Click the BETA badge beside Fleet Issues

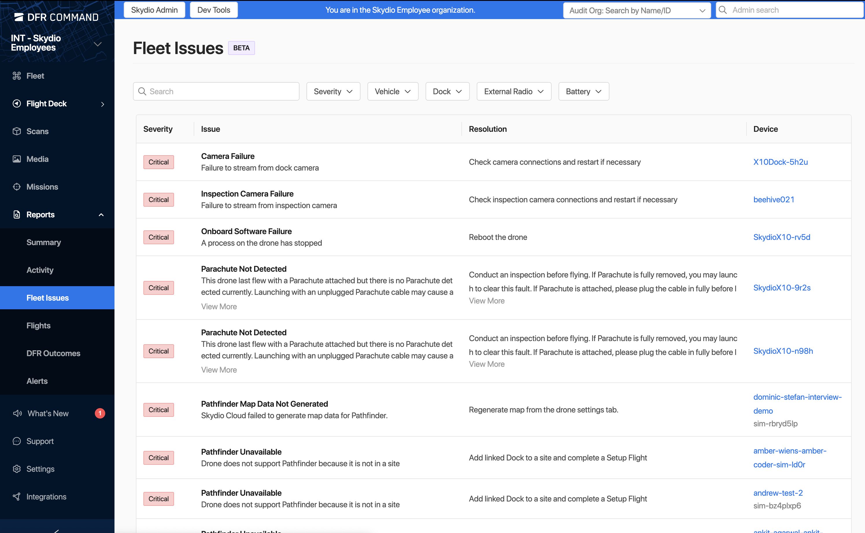pyautogui.click(x=241, y=48)
